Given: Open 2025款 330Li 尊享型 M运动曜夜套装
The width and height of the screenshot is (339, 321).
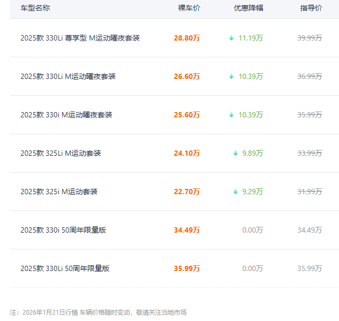Looking at the screenshot, I should [80, 38].
